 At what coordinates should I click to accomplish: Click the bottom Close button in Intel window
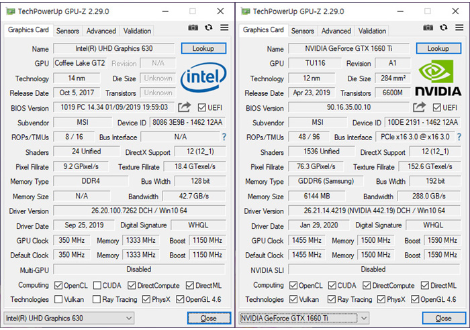209,318
